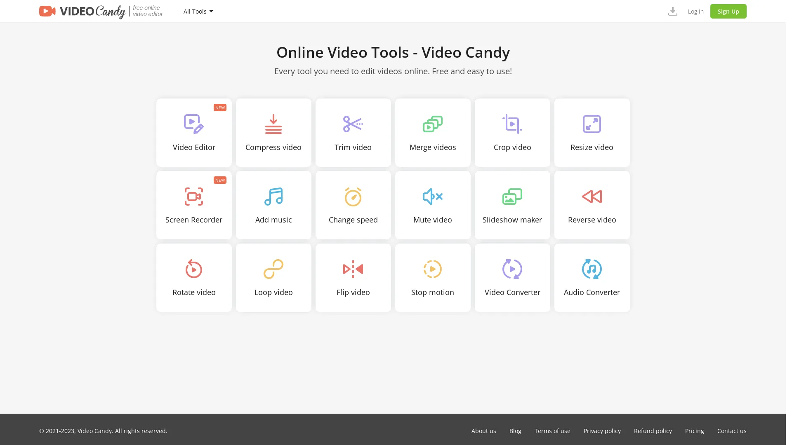Screen dimensions: 792x445
Task: Click the copyright notice text in footer
Action: 103,431
